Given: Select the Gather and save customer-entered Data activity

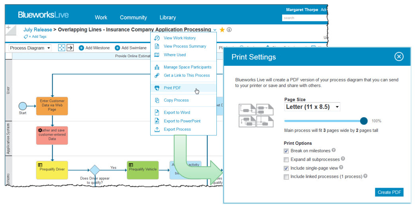Looking at the screenshot, I should (x=52, y=135).
